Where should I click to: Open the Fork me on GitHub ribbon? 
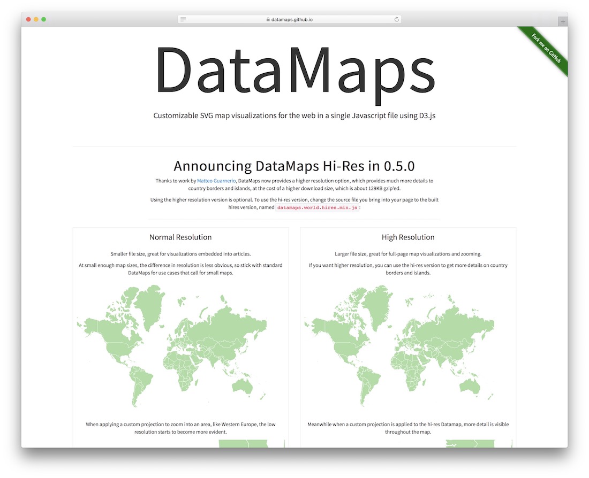(546, 49)
